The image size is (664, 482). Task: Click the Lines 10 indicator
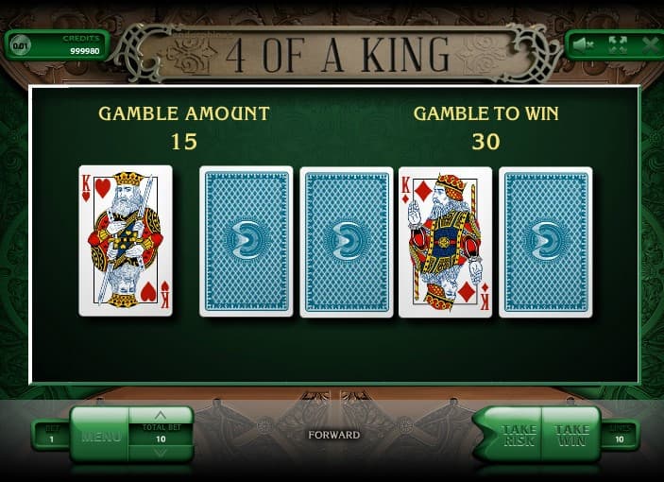click(x=619, y=434)
